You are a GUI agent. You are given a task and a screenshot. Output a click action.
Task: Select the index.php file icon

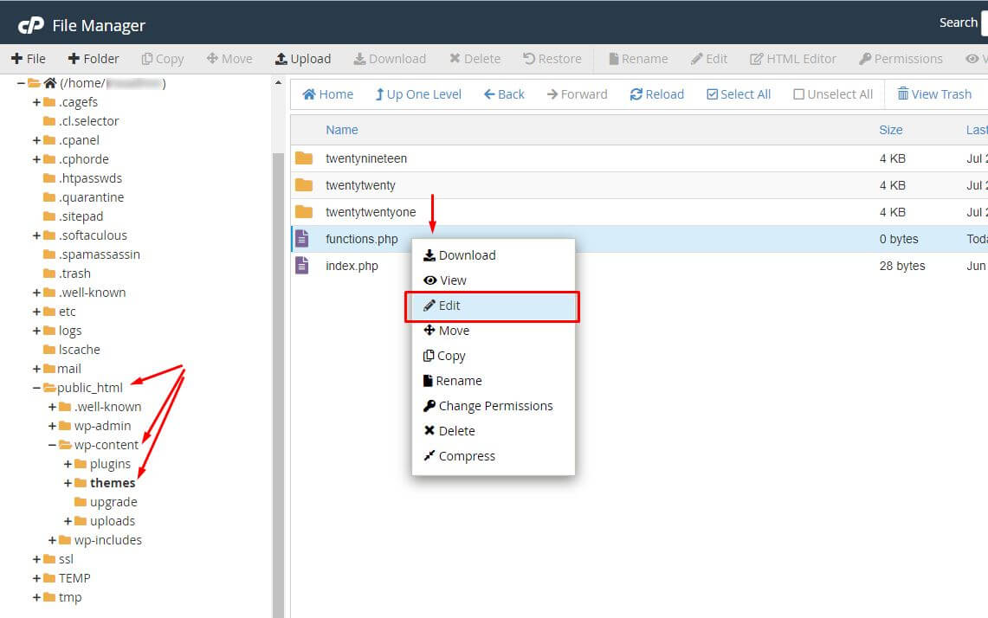(302, 265)
